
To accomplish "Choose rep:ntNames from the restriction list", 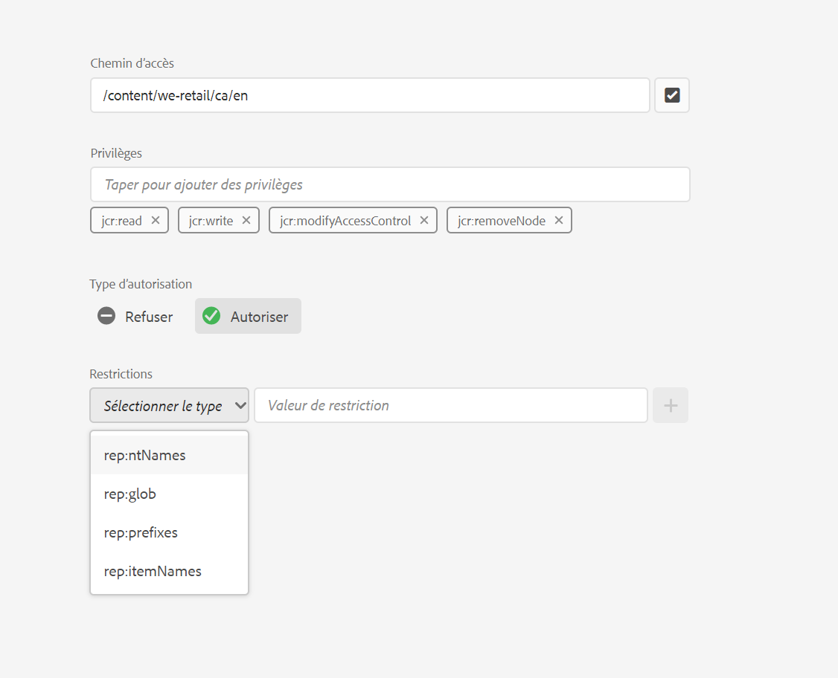I will tap(145, 455).
